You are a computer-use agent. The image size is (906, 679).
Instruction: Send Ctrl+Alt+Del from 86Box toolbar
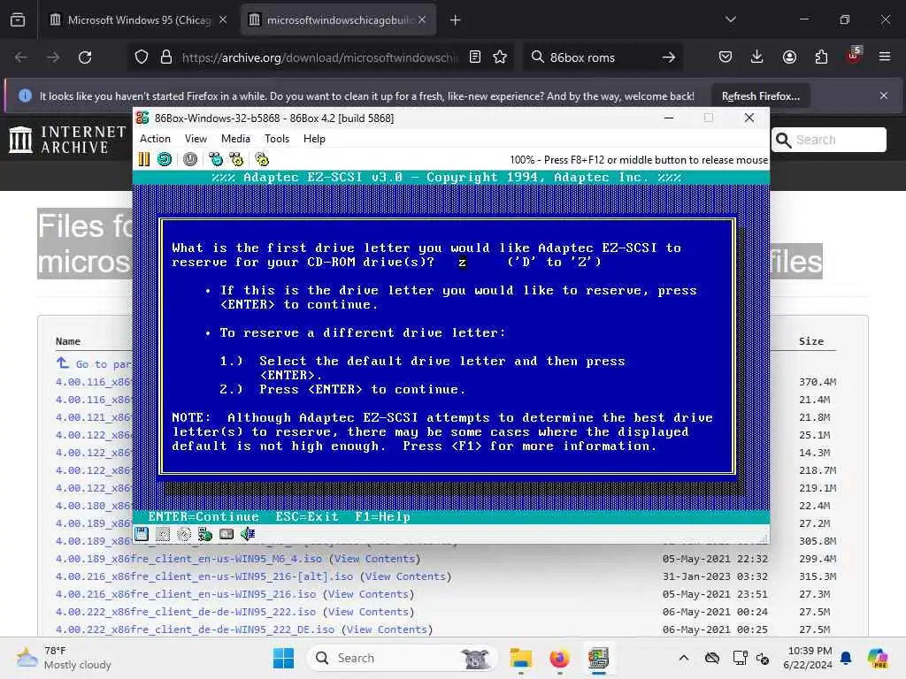(x=216, y=159)
